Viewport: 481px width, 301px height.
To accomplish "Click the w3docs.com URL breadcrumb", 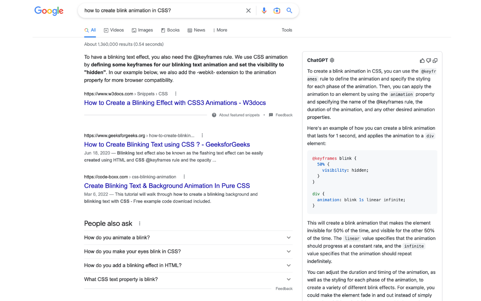I will pyautogui.click(x=126, y=94).
